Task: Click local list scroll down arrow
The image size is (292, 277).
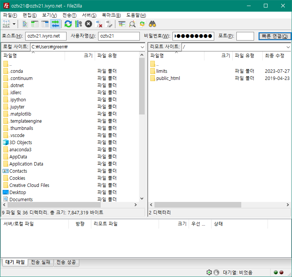Action: pos(142,199)
